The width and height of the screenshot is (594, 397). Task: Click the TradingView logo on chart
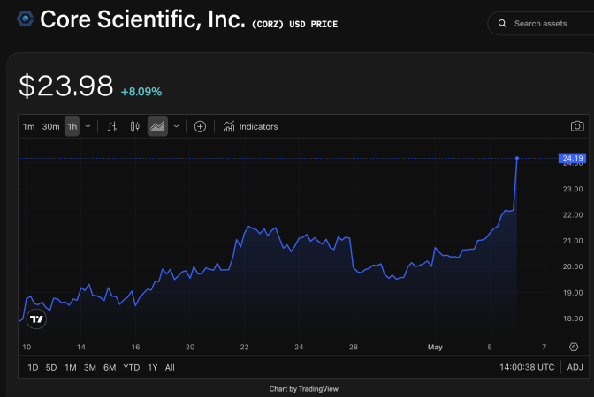[x=37, y=319]
